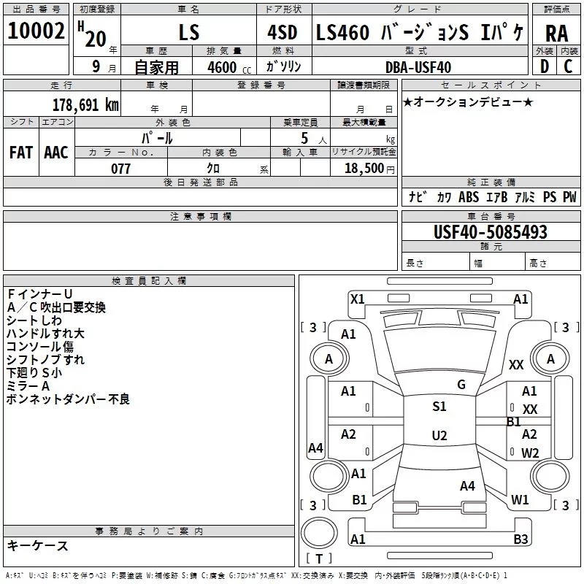Image resolution: width=584 pixels, height=584 pixels.
Task: Click the PS power steering entry
Action: 550,196
